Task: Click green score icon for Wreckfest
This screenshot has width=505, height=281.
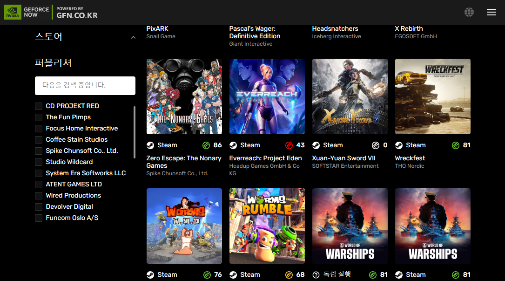Action: [x=455, y=145]
